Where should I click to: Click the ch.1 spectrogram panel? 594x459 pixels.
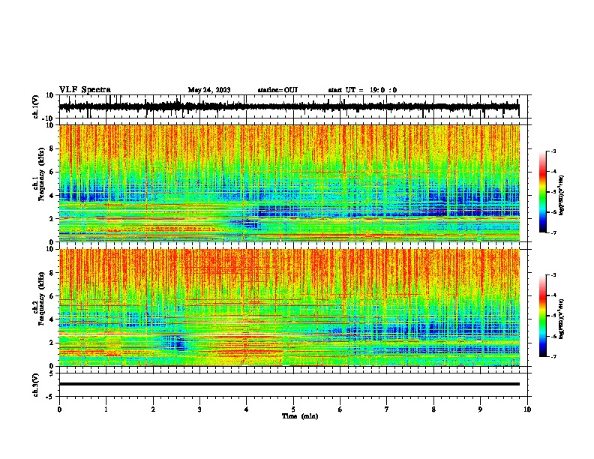coord(289,183)
